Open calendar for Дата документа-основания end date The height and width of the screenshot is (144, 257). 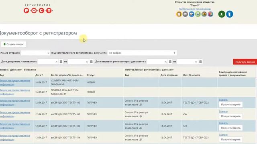91,62
